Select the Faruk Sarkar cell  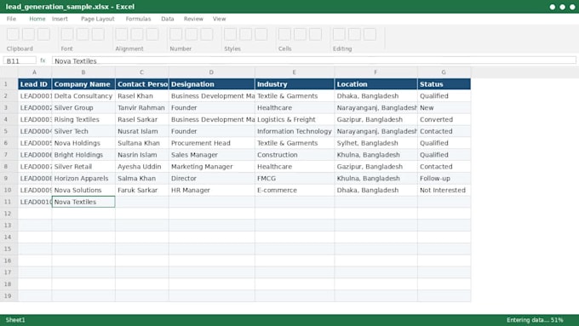(x=142, y=190)
